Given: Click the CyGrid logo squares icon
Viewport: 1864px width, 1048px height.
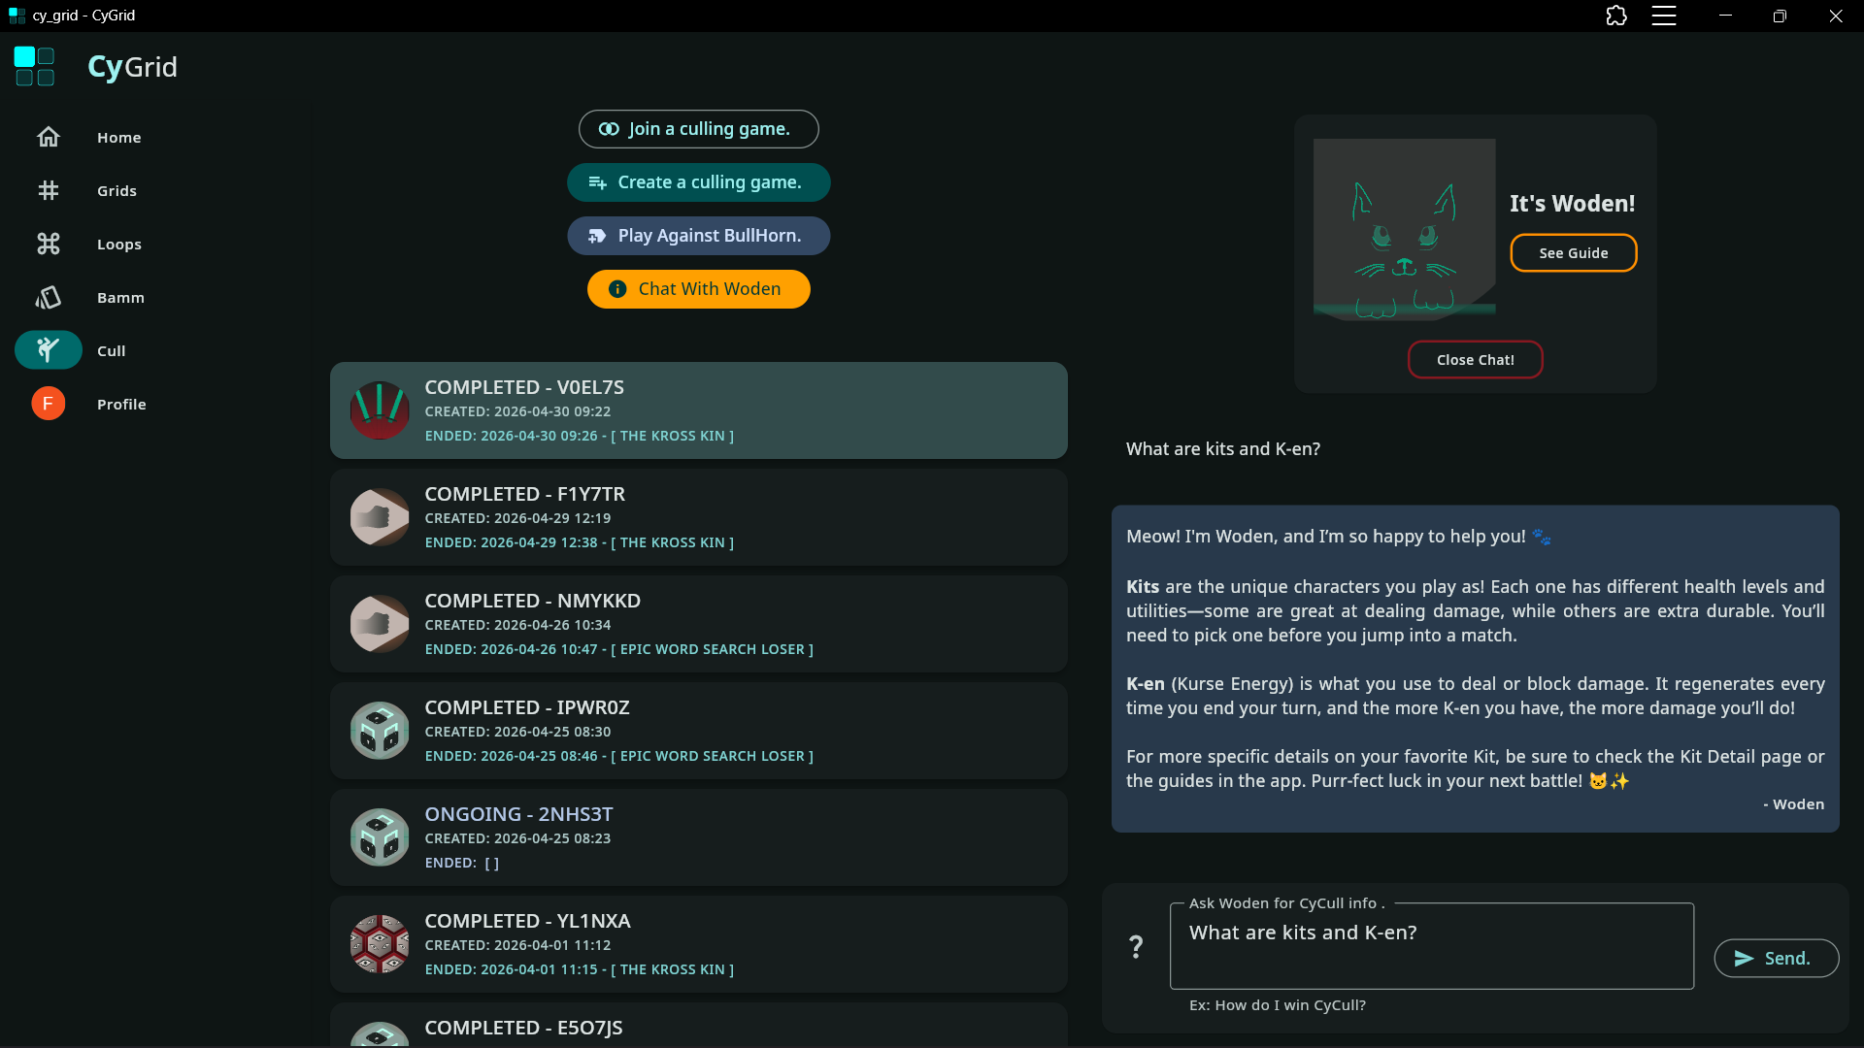Looking at the screenshot, I should coord(35,67).
